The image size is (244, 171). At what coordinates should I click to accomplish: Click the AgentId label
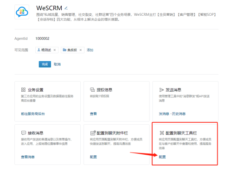[x=21, y=38]
